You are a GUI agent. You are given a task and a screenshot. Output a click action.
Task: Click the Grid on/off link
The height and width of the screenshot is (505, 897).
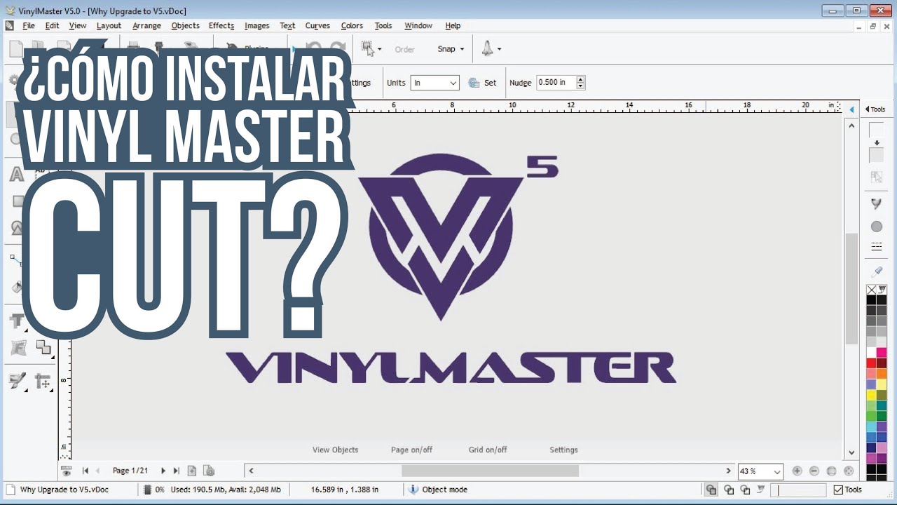[488, 450]
